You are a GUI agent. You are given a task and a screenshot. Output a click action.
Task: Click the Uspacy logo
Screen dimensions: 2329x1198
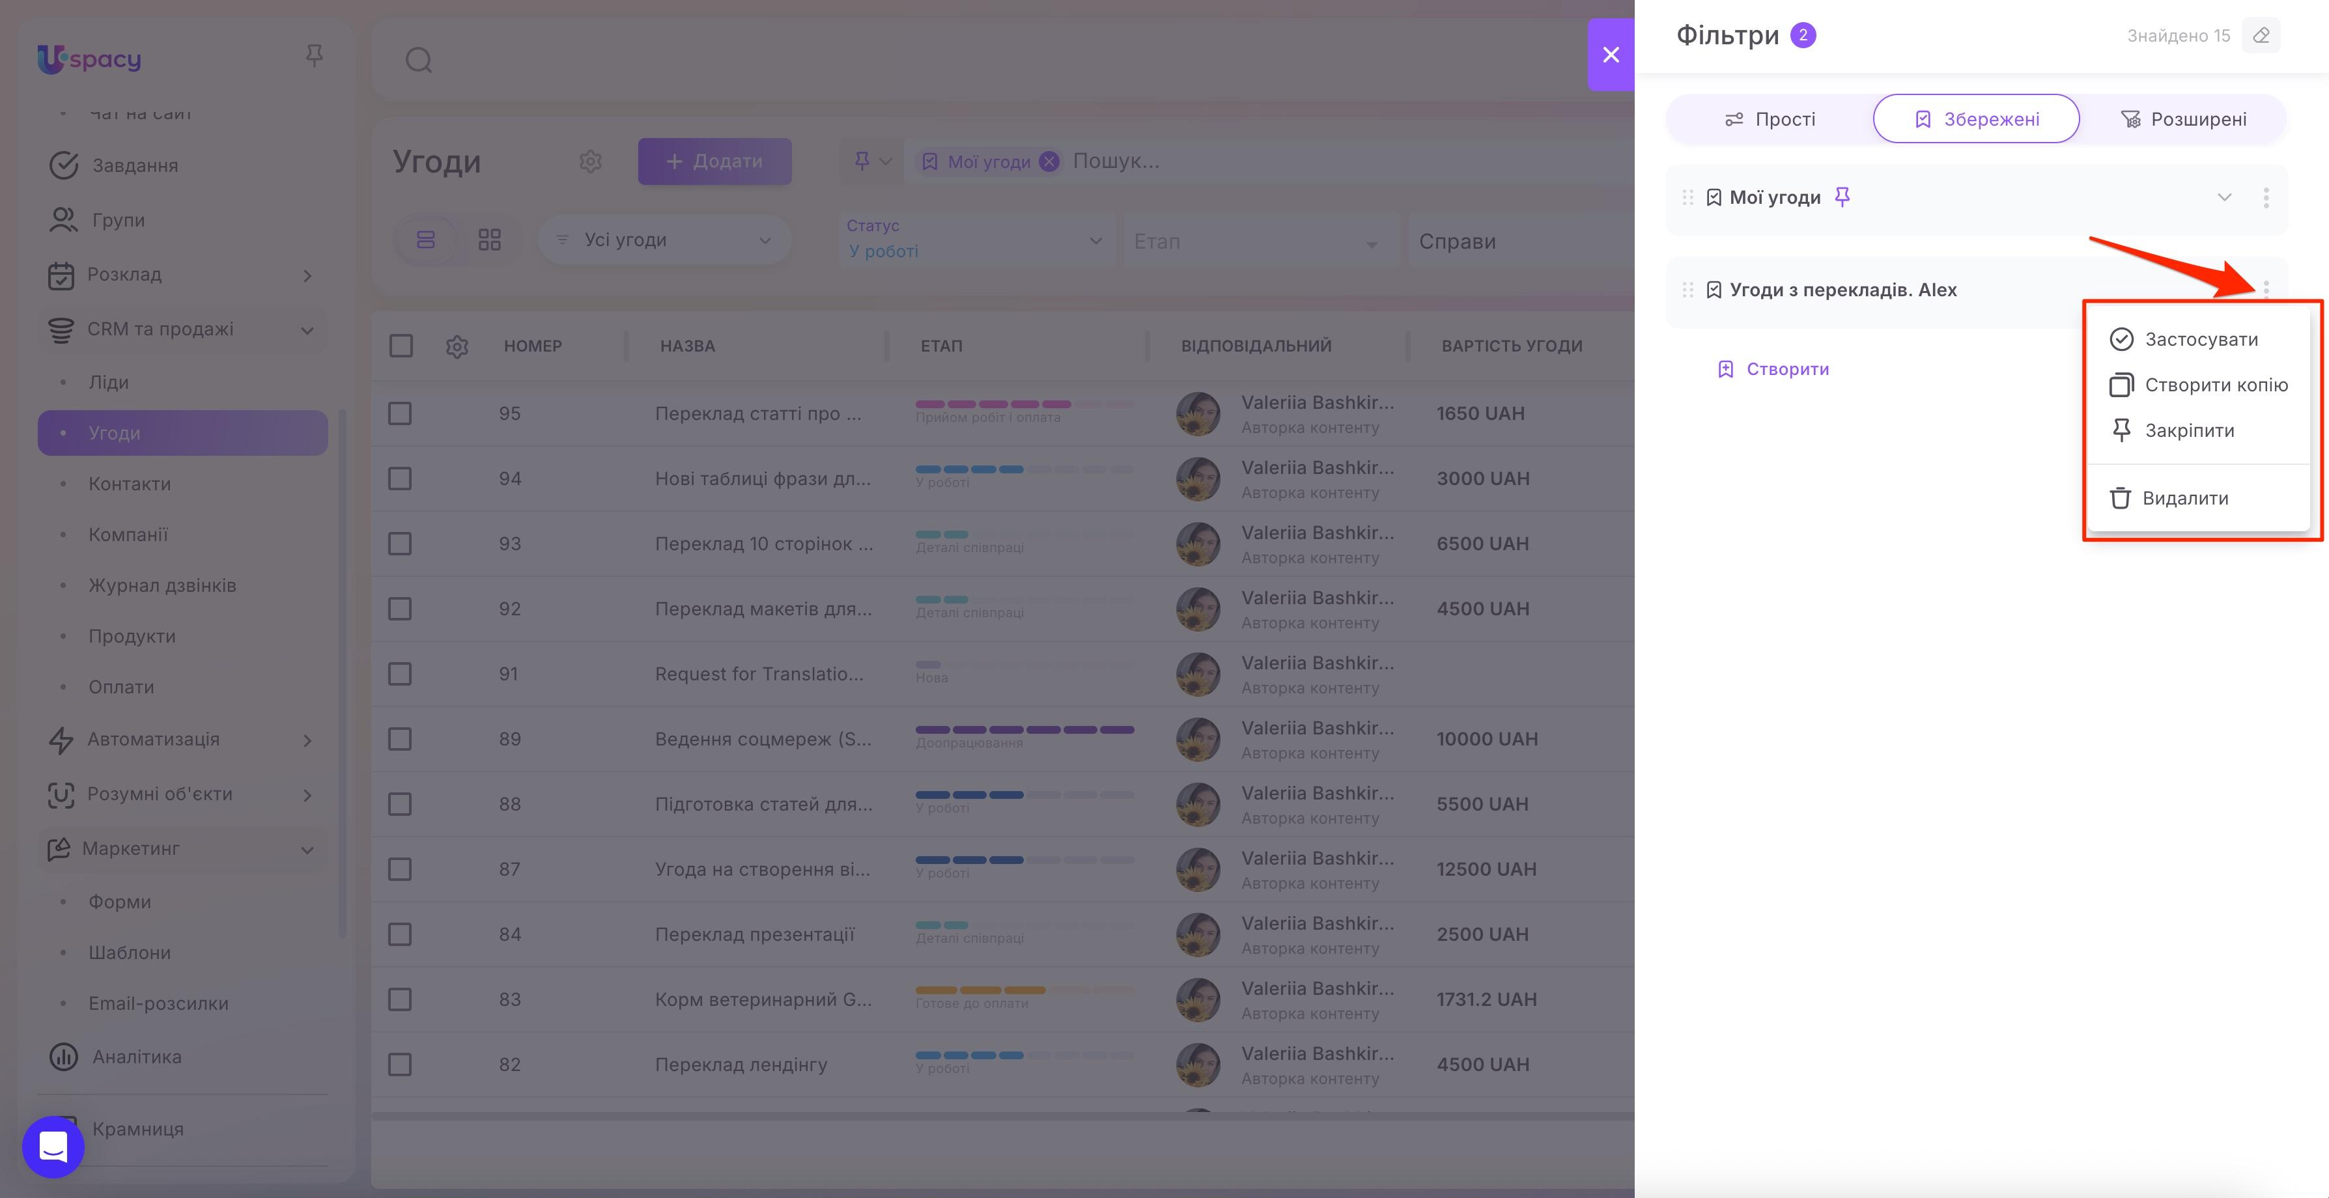(x=89, y=59)
